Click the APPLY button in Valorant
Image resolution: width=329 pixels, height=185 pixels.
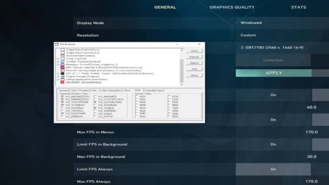point(273,73)
